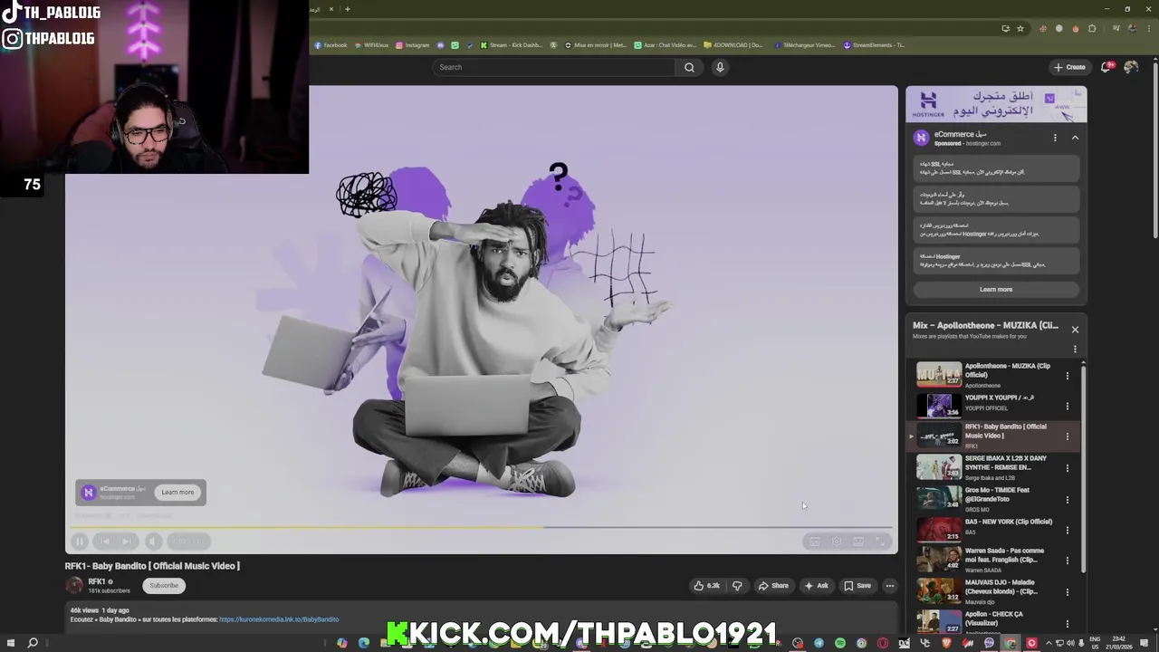Subscribe to RFK1 channel
Image resolution: width=1159 pixels, height=652 pixels.
(164, 586)
